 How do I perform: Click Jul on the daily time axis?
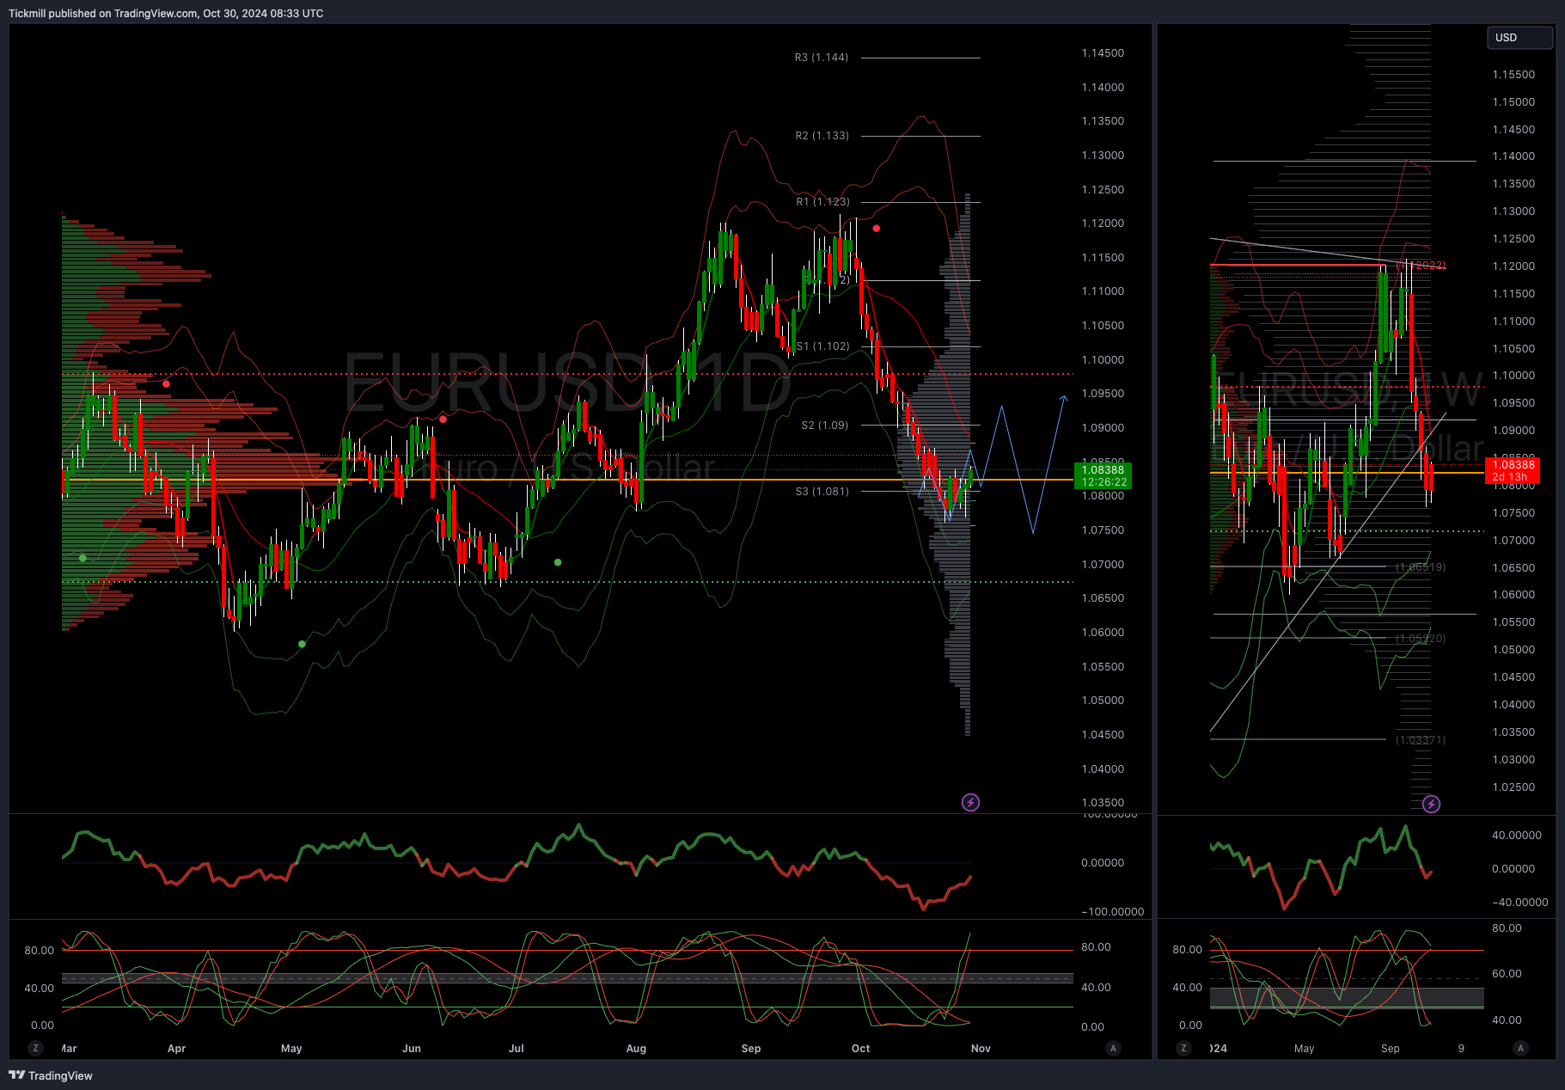pos(516,1049)
